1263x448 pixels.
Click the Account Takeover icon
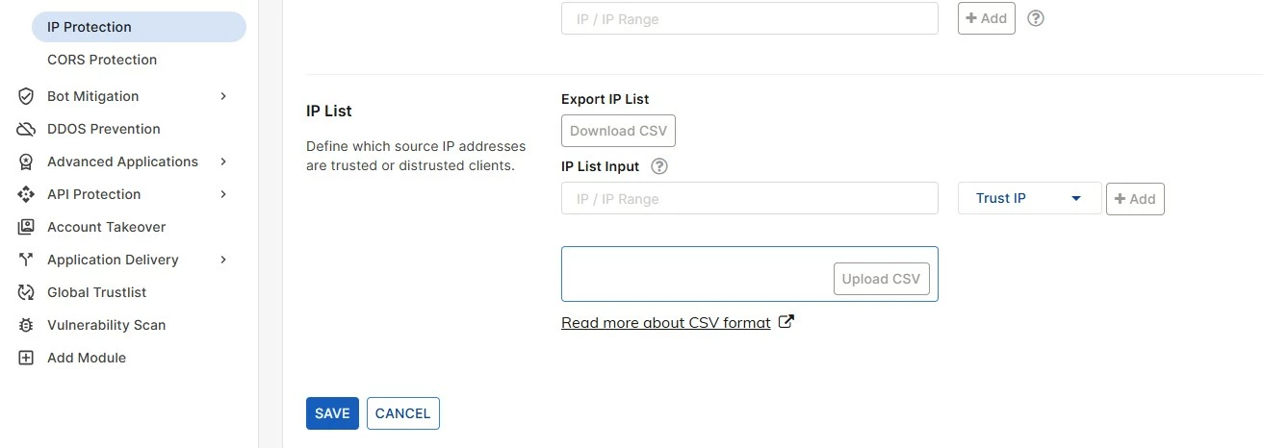click(x=27, y=227)
